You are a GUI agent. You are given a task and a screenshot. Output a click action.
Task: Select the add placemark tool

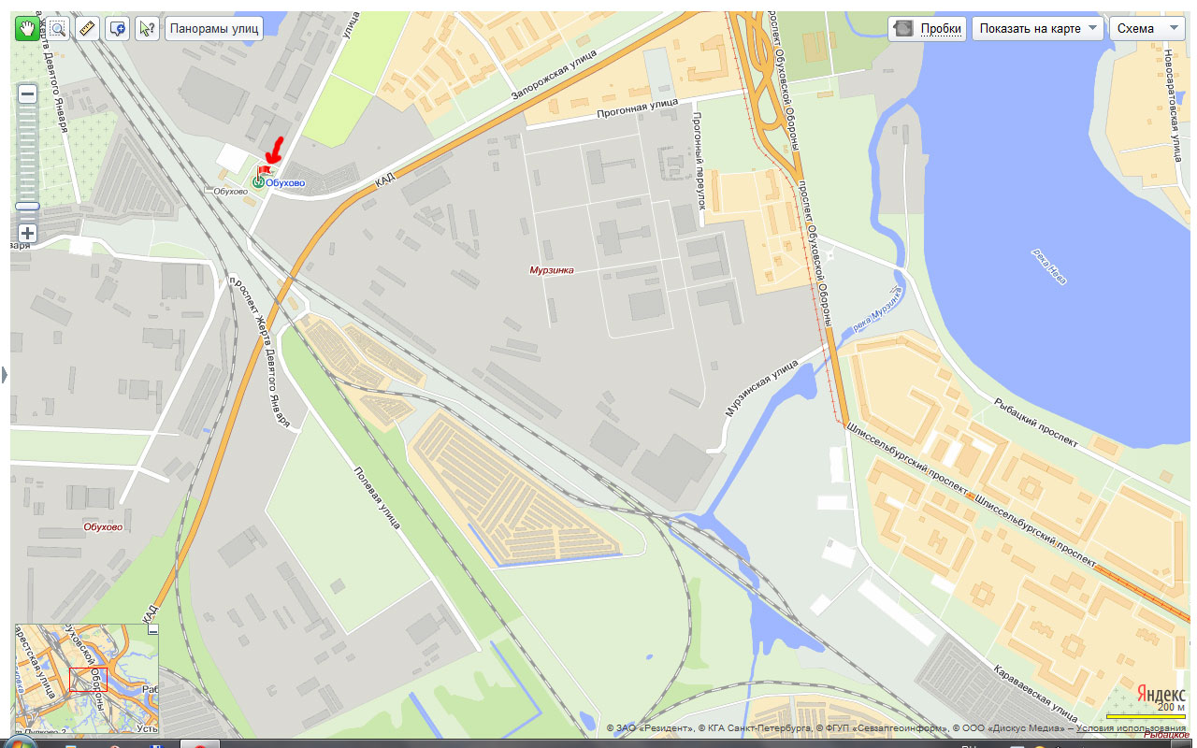click(x=117, y=28)
